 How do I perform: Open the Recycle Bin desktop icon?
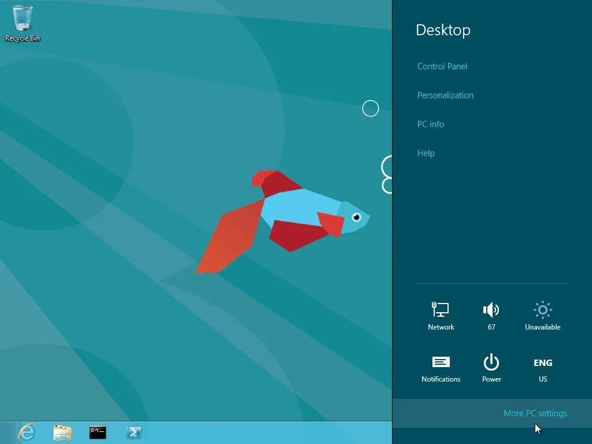23,23
